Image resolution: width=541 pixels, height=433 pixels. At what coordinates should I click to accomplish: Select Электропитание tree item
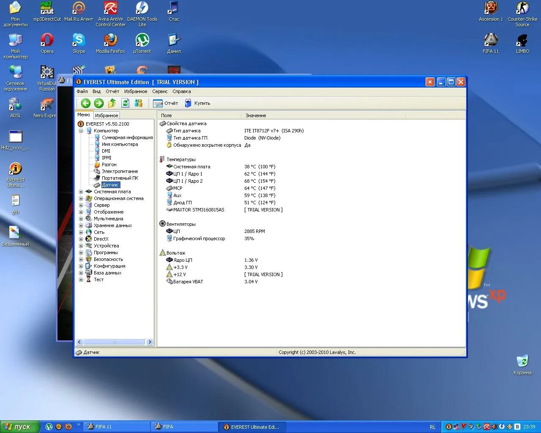coord(120,171)
